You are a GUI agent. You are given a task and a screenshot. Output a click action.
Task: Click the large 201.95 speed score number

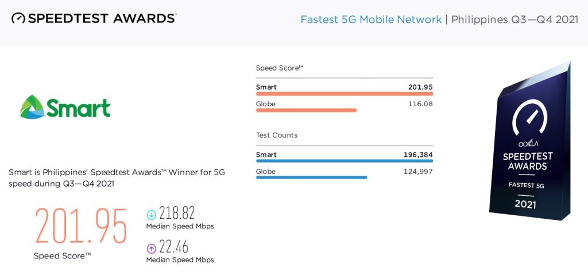point(81,227)
